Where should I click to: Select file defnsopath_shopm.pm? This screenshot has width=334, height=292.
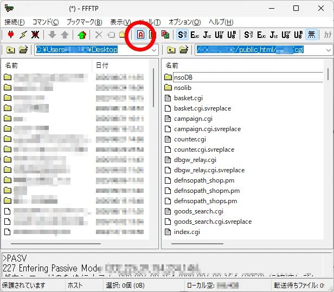pos(207,191)
